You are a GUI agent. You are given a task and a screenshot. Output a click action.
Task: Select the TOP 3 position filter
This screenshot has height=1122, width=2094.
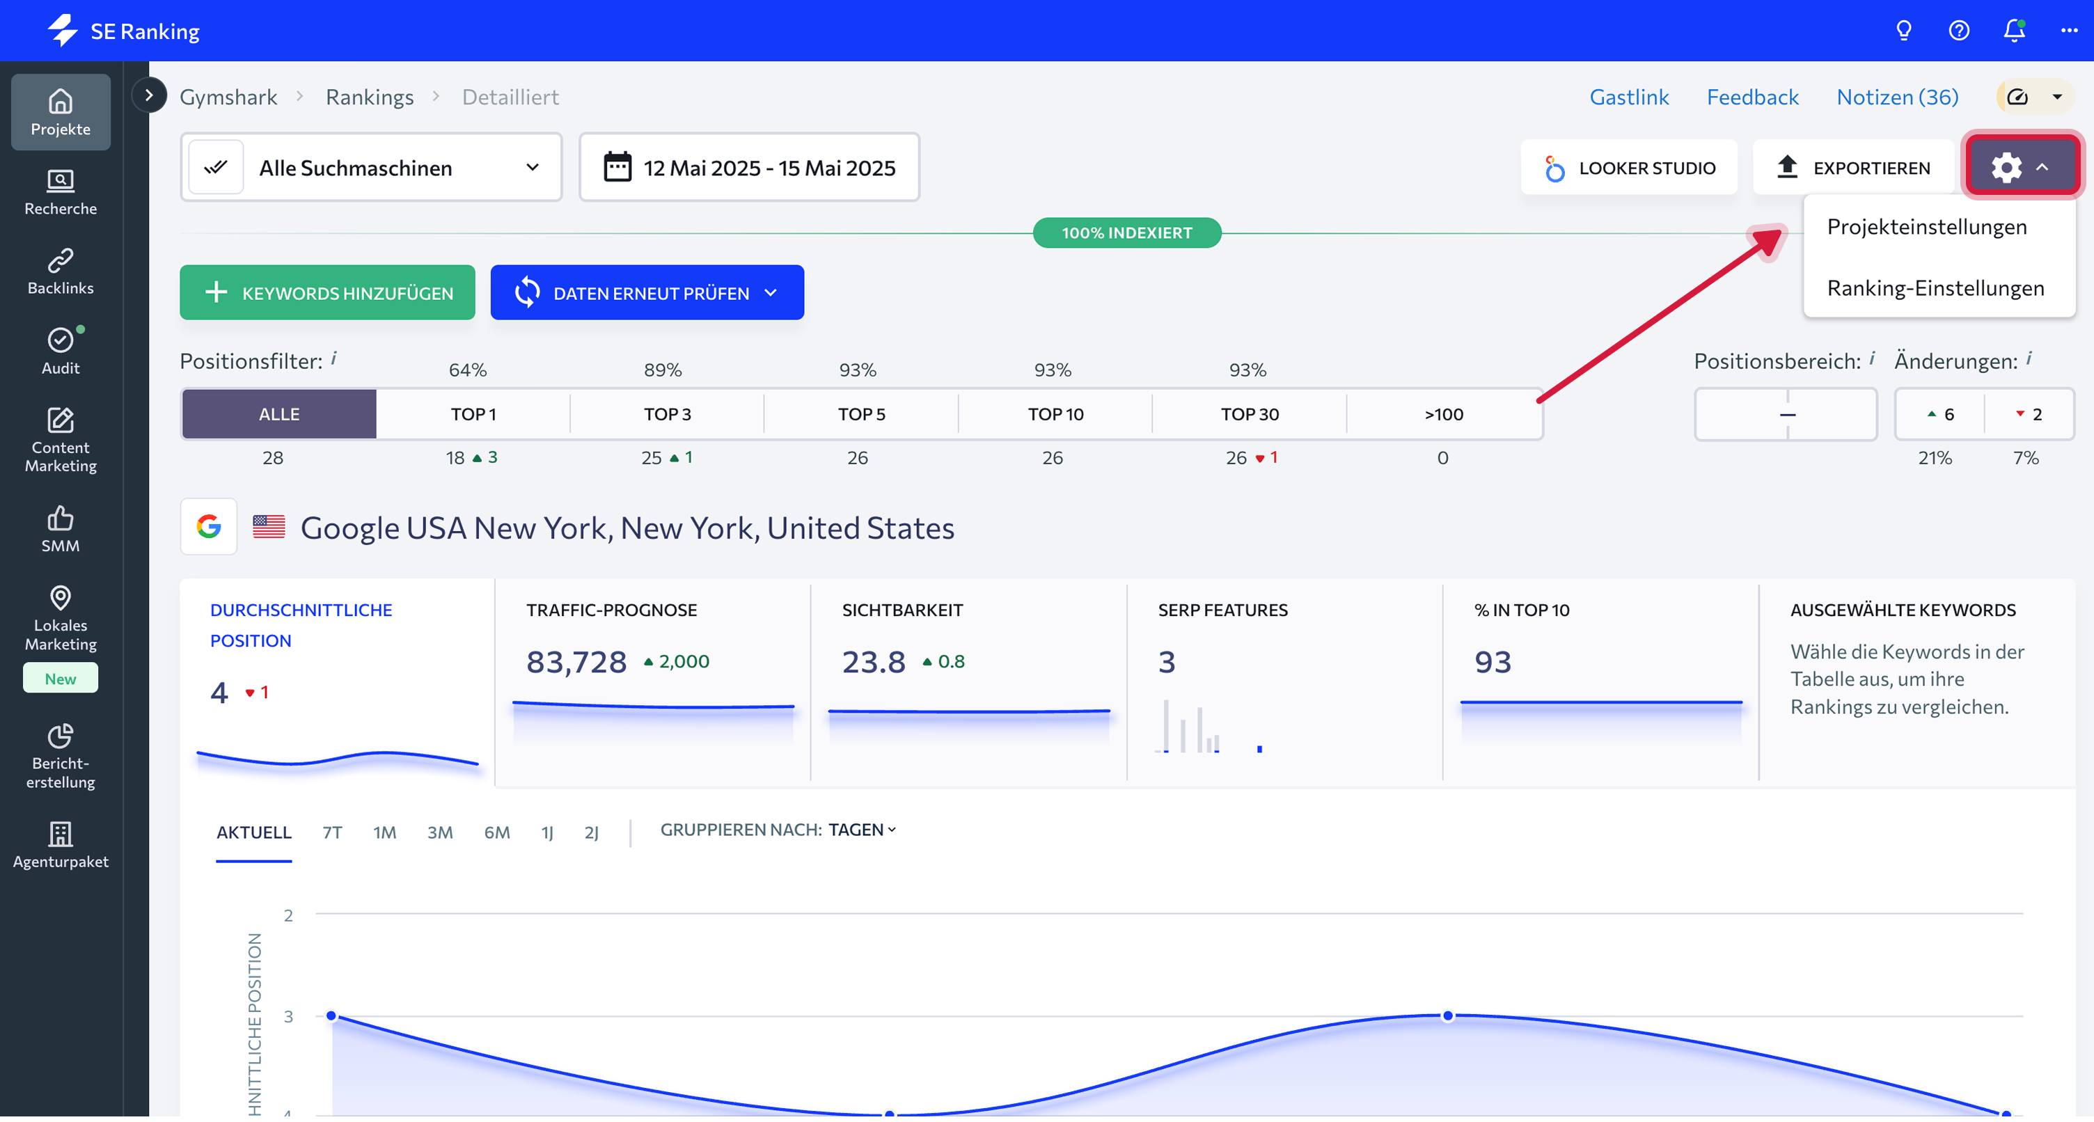click(668, 415)
